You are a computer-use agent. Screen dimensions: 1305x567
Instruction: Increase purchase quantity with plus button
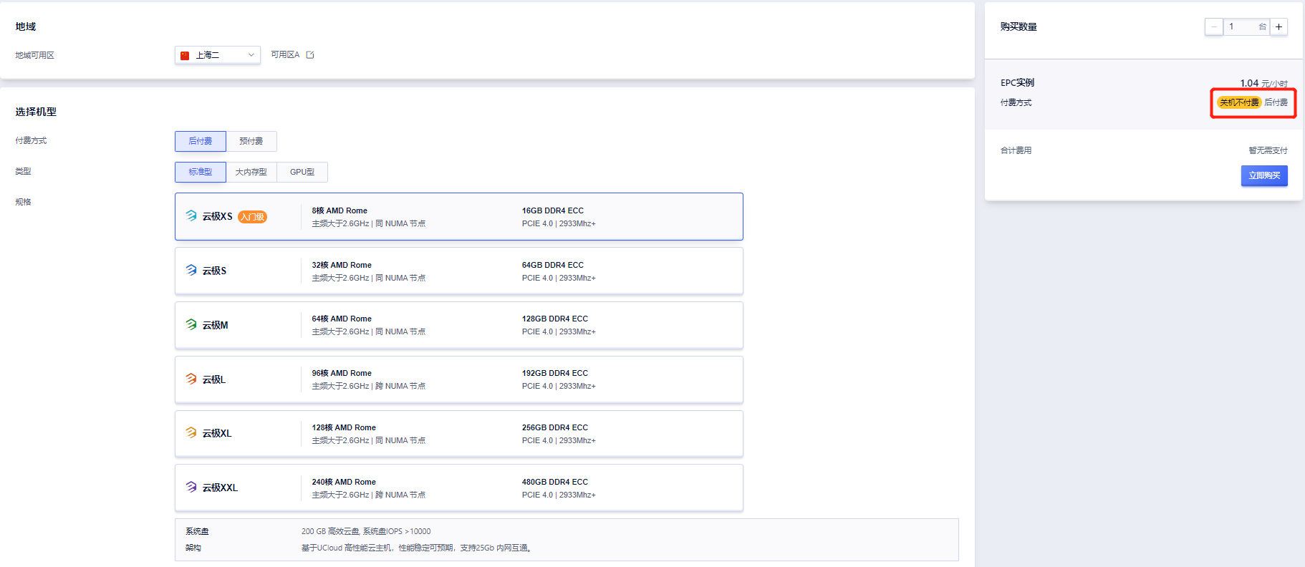pyautogui.click(x=1278, y=26)
